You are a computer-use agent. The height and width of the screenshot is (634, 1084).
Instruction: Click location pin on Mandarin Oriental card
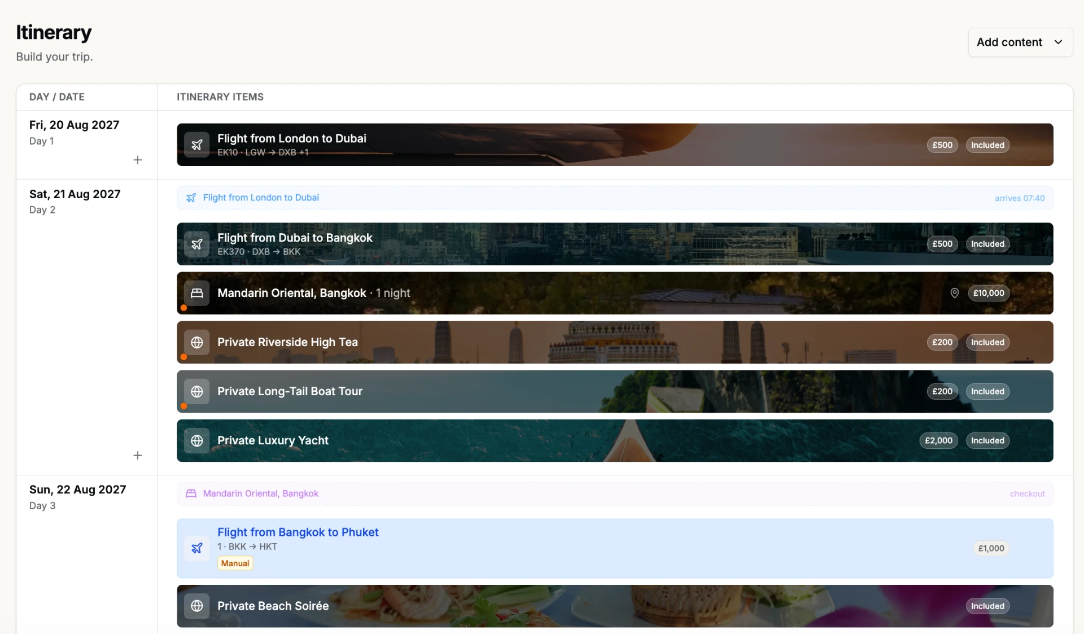pyautogui.click(x=954, y=293)
